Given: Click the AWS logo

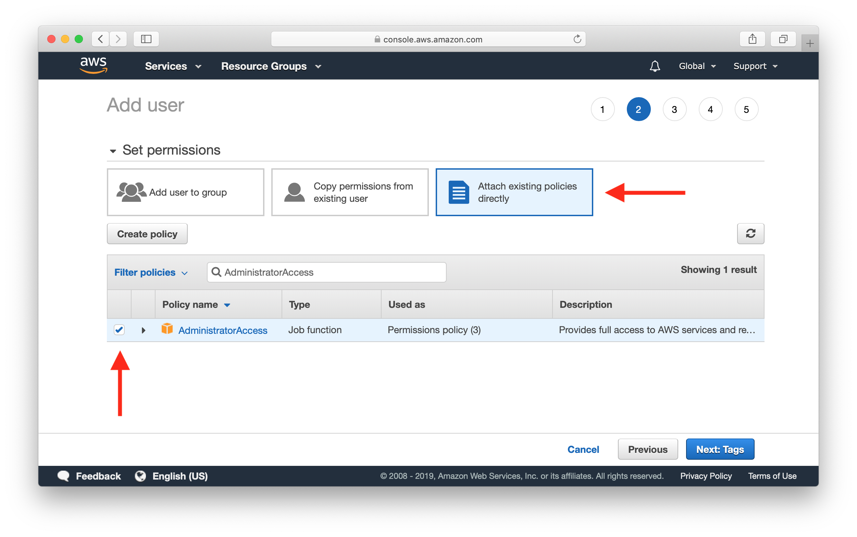Looking at the screenshot, I should [x=94, y=65].
